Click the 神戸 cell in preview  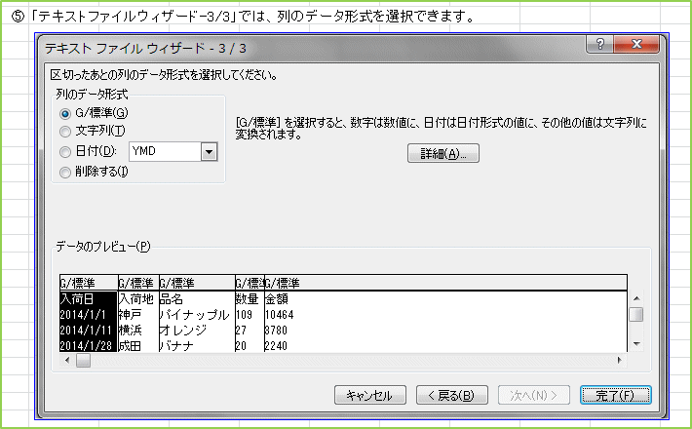click(131, 315)
